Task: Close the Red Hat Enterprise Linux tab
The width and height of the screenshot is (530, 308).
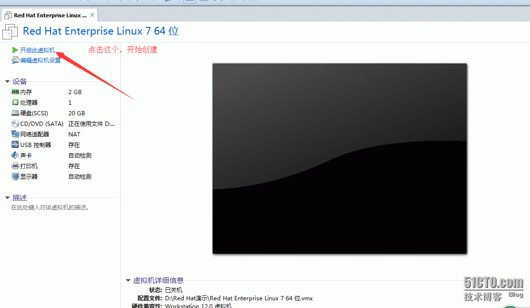Action: pos(92,15)
